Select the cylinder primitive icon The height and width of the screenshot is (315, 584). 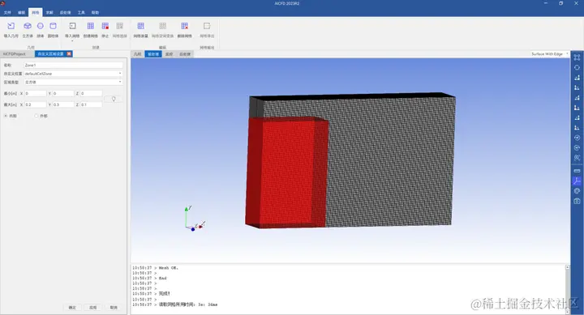pos(53,26)
